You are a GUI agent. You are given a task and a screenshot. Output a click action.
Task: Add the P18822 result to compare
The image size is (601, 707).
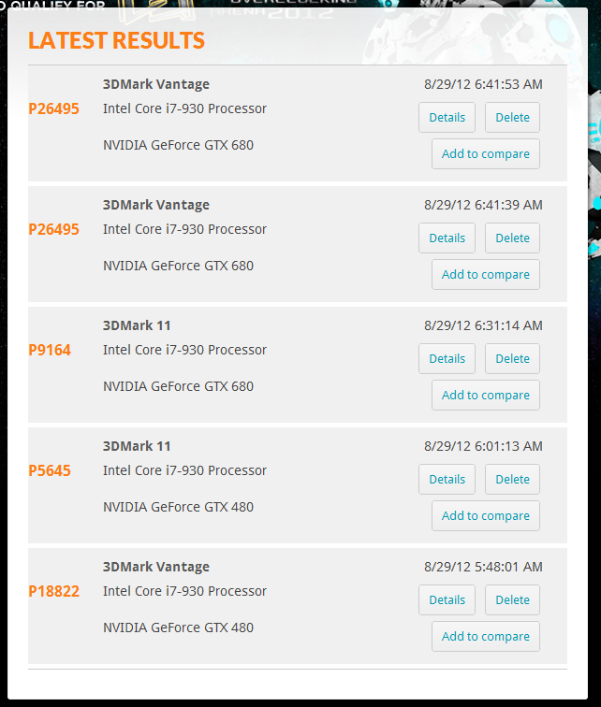tap(486, 636)
